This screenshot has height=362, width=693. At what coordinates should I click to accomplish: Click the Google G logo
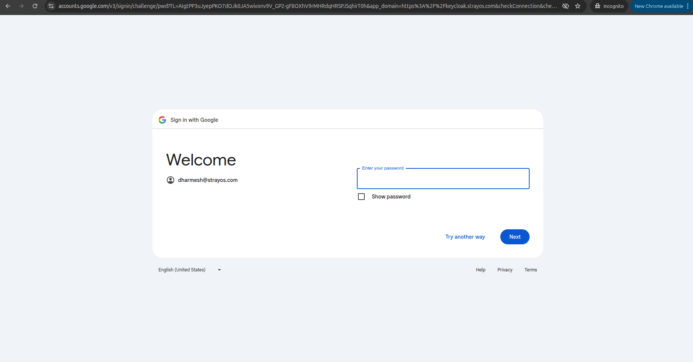tap(162, 120)
